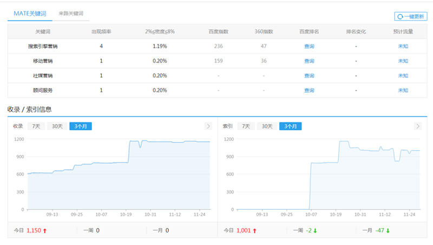Select 3个月 range in 收录 chart
The image size is (433, 245).
click(x=81, y=126)
